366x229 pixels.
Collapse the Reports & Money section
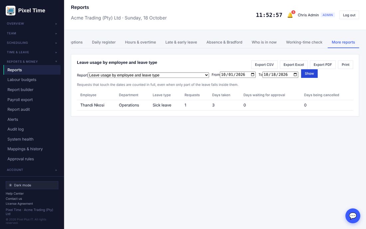tap(32, 62)
